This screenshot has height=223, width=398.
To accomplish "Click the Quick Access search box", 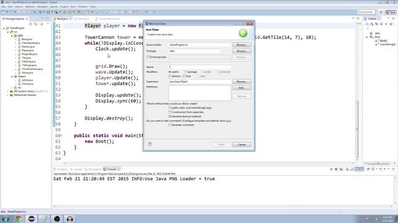I will [366, 12].
